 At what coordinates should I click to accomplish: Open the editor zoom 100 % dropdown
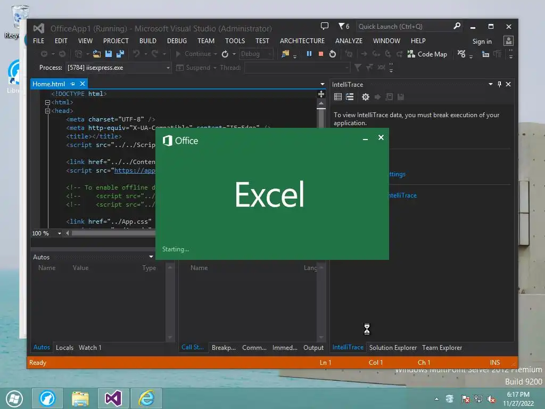coord(60,233)
